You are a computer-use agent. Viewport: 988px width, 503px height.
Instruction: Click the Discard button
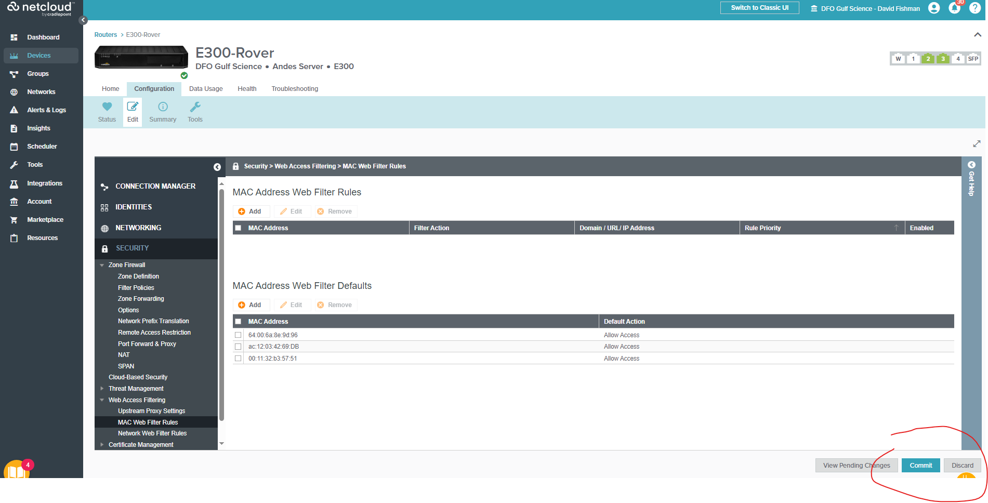pyautogui.click(x=962, y=466)
